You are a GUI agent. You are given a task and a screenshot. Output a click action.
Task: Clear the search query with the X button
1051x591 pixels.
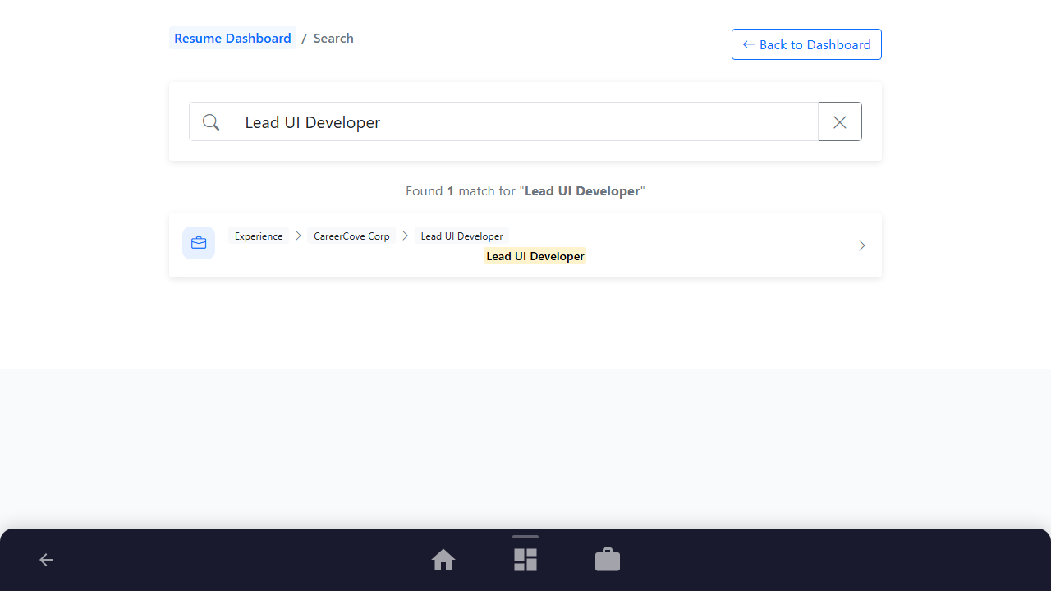pos(840,121)
